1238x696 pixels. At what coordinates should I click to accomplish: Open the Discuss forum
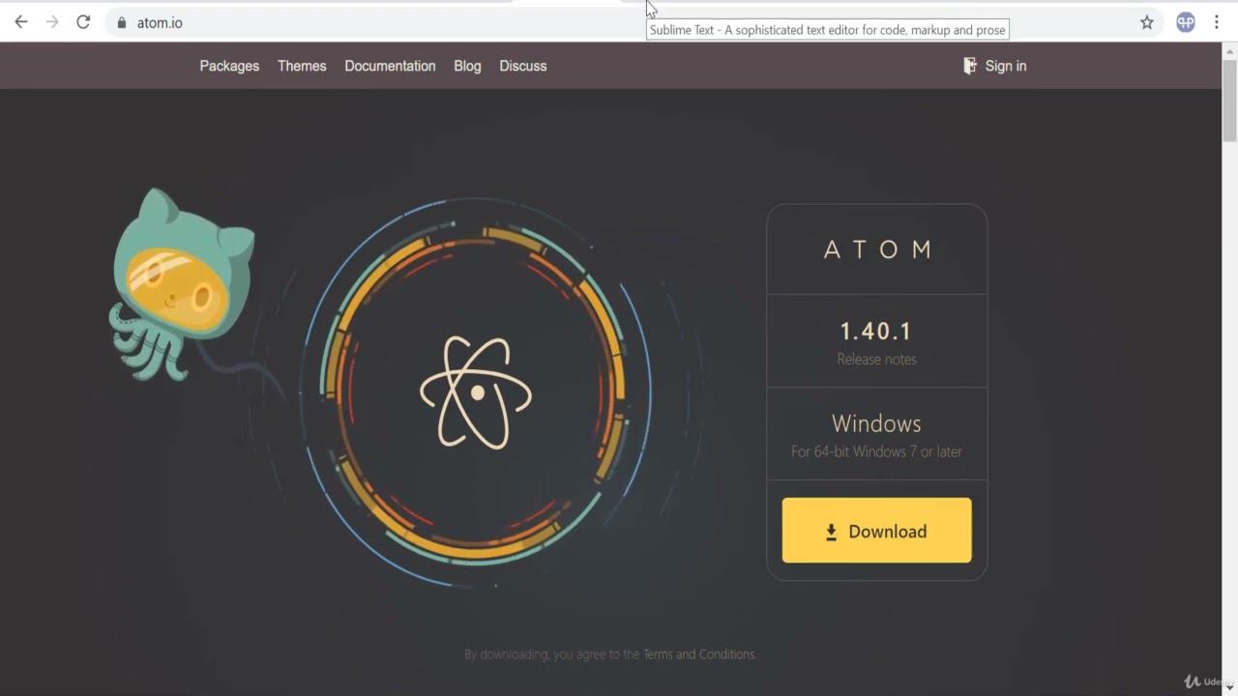(523, 66)
